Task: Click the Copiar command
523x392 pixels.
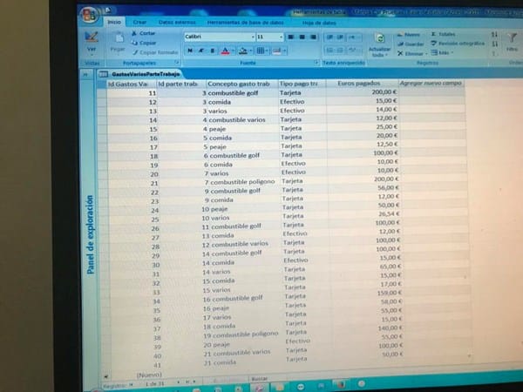Action: (x=144, y=43)
